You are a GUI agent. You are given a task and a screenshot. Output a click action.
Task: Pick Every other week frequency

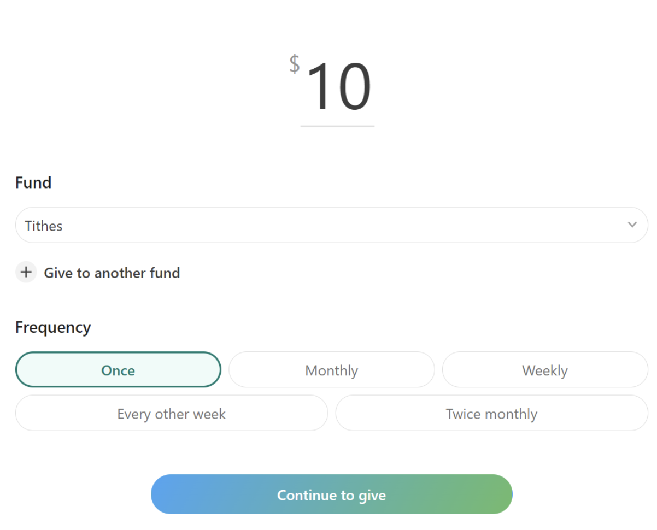172,413
